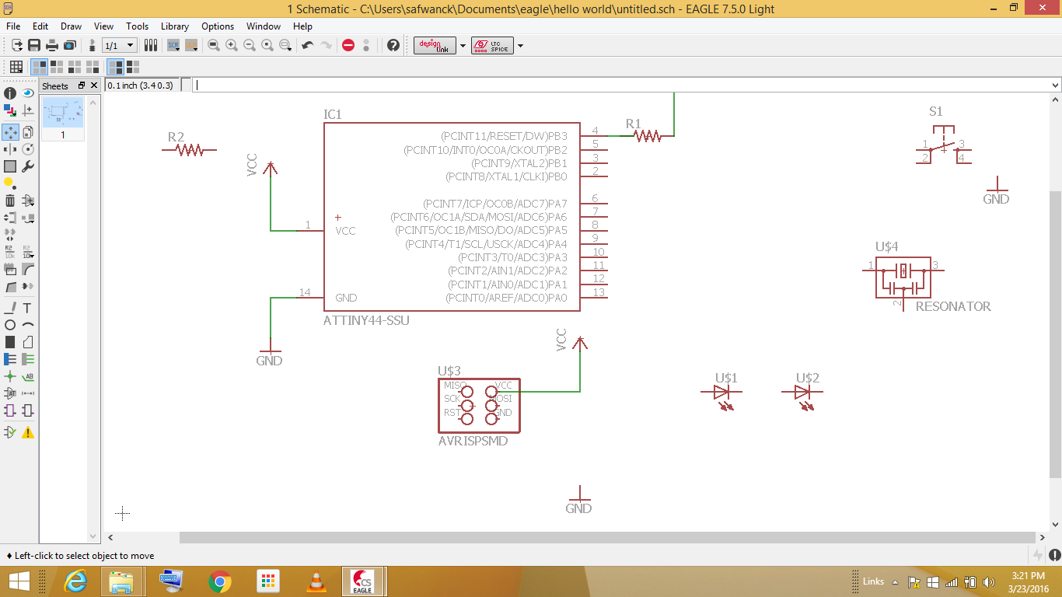
Task: Open the sheet selector 1/1 dropdown
Action: [120, 46]
